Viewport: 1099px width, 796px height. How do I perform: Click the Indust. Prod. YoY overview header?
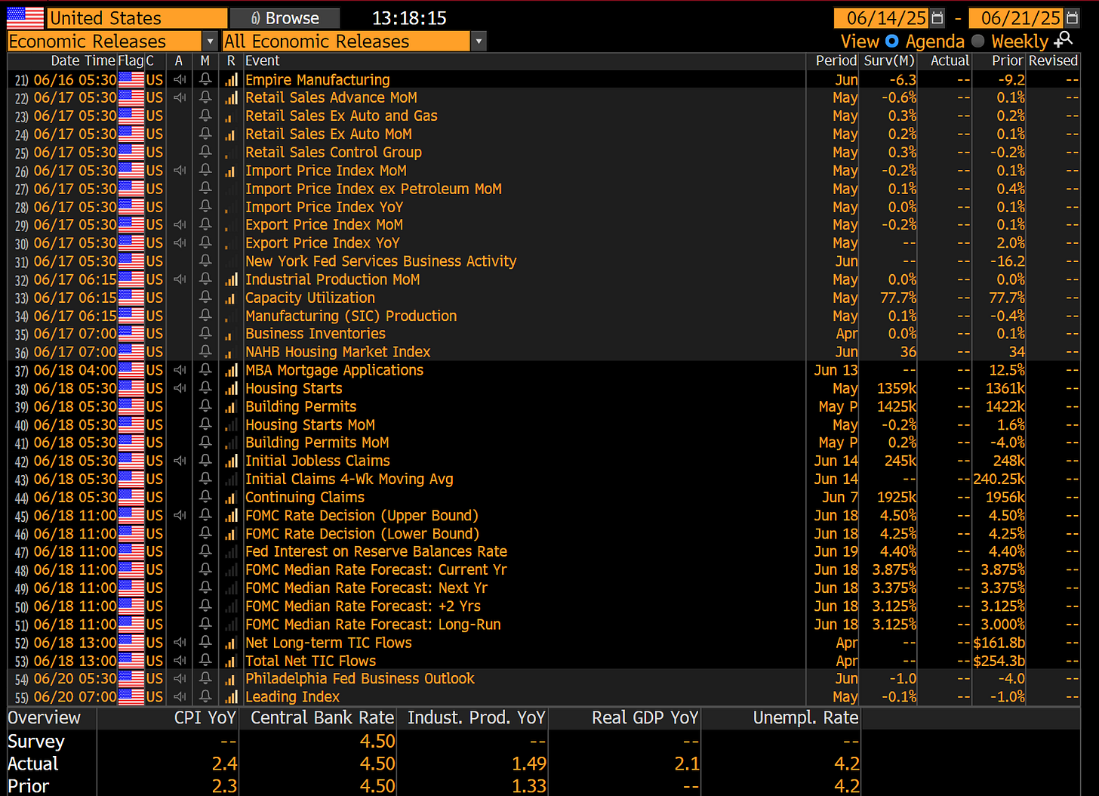477,717
